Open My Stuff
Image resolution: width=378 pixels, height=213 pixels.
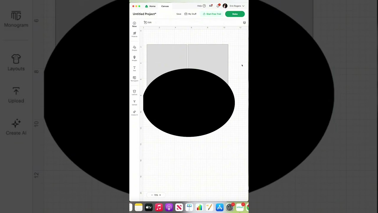(190, 14)
